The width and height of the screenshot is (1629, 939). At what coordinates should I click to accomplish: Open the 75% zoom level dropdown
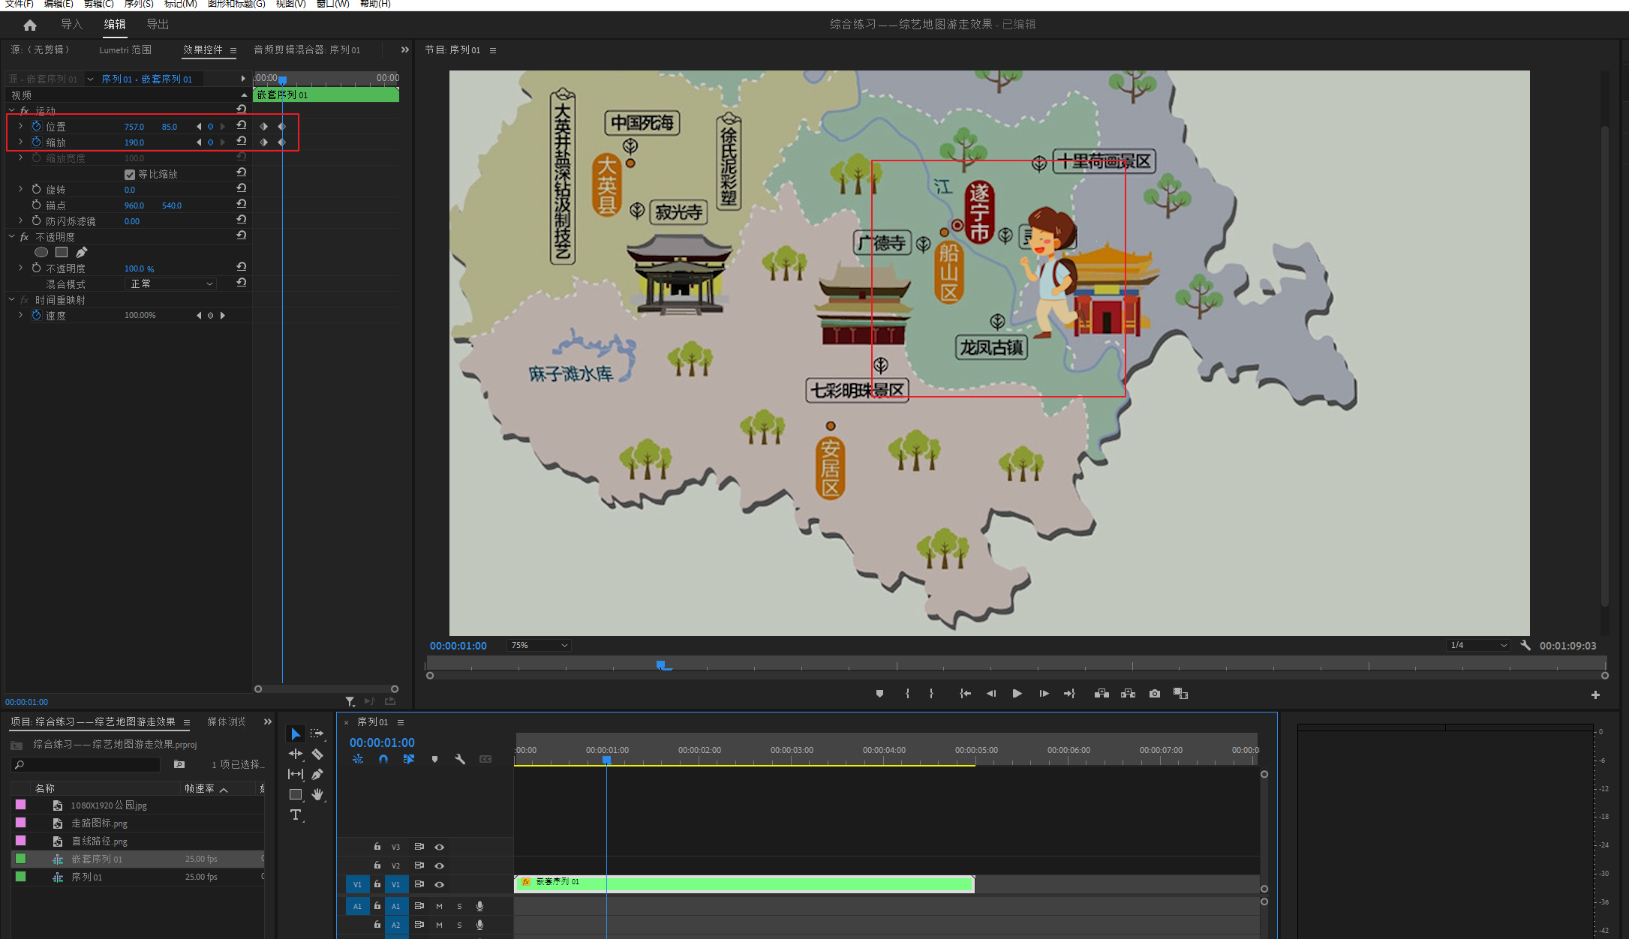click(x=539, y=646)
